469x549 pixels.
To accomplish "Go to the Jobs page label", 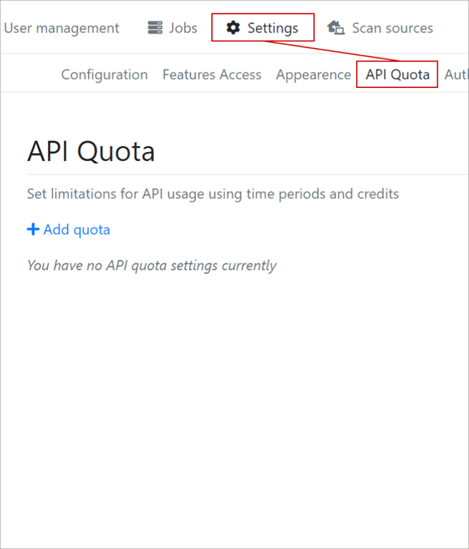I will [183, 29].
